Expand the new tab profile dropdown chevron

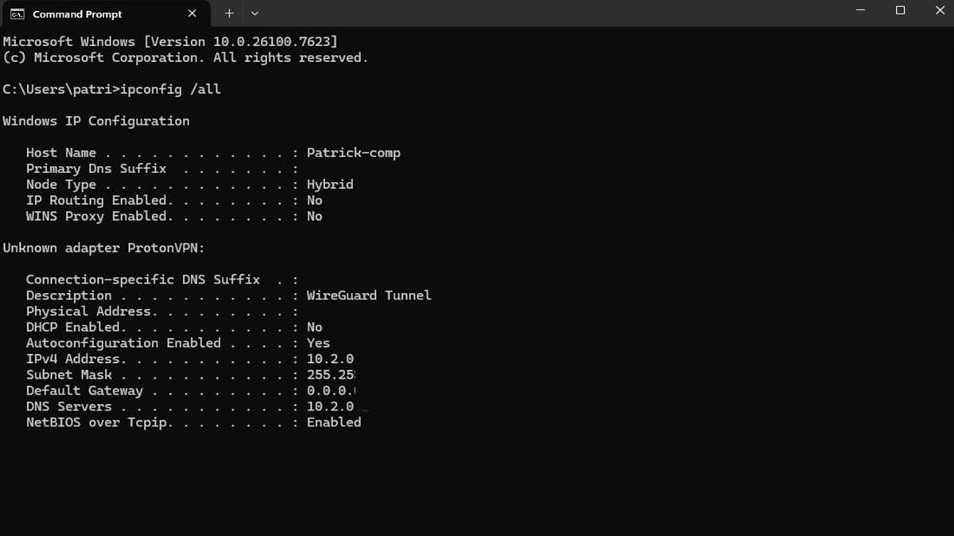(x=254, y=13)
